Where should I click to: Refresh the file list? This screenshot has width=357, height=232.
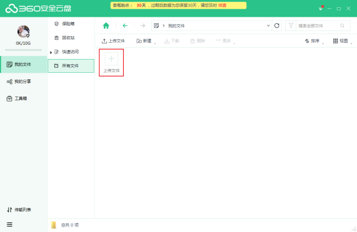coord(277,26)
